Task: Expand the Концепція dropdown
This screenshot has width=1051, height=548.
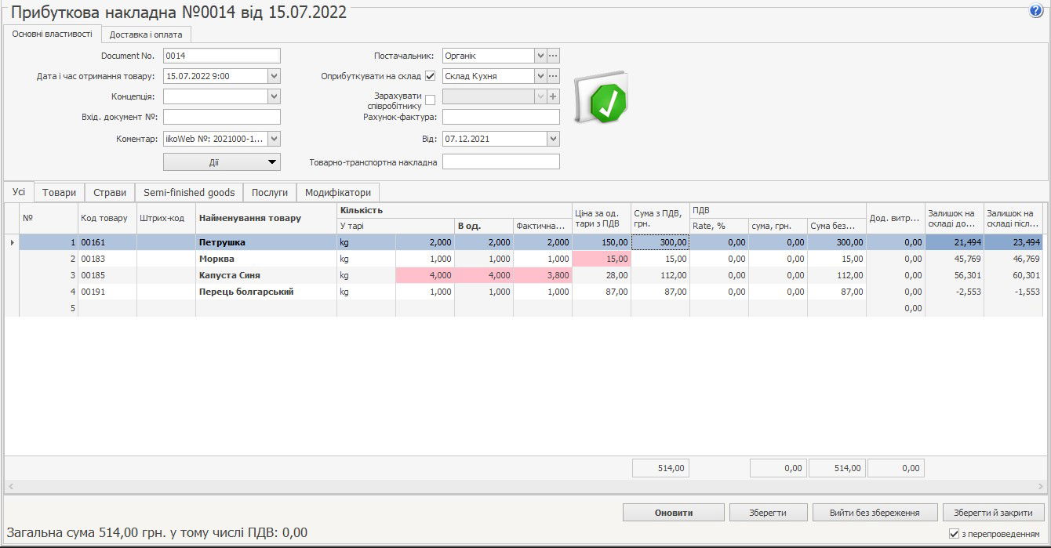Action: click(274, 96)
